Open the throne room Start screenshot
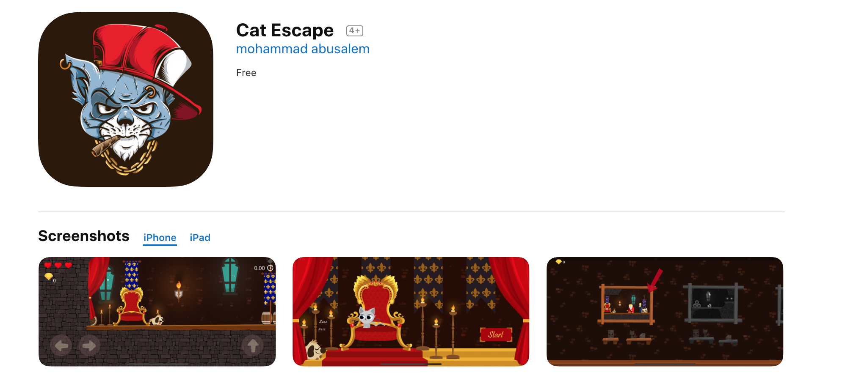Viewport: 856px width, 378px height. (411, 312)
